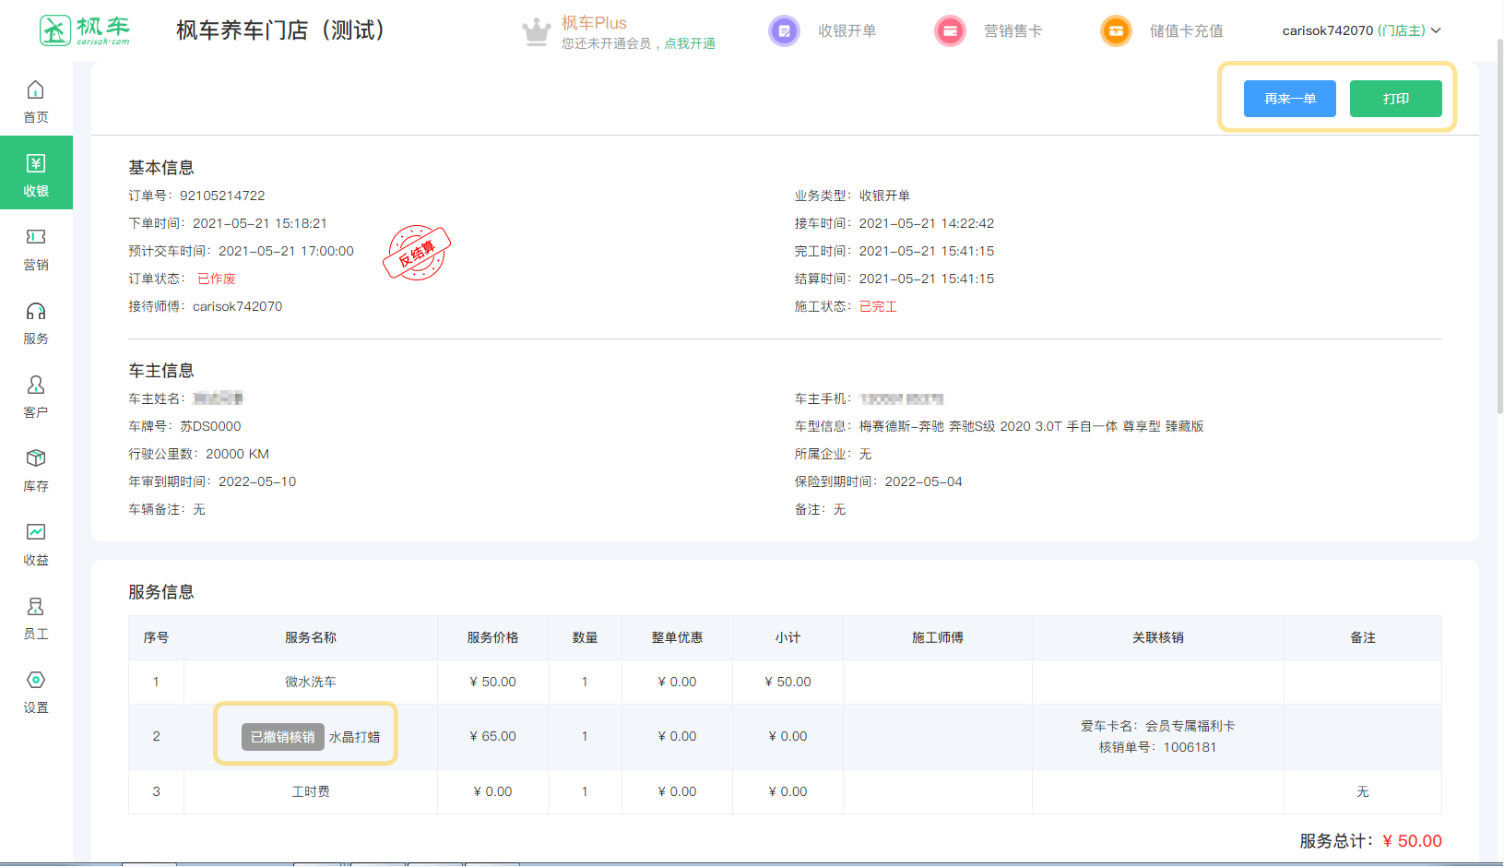Open the 库存 inventory box icon
Image resolution: width=1504 pixels, height=867 pixels.
pos(35,459)
